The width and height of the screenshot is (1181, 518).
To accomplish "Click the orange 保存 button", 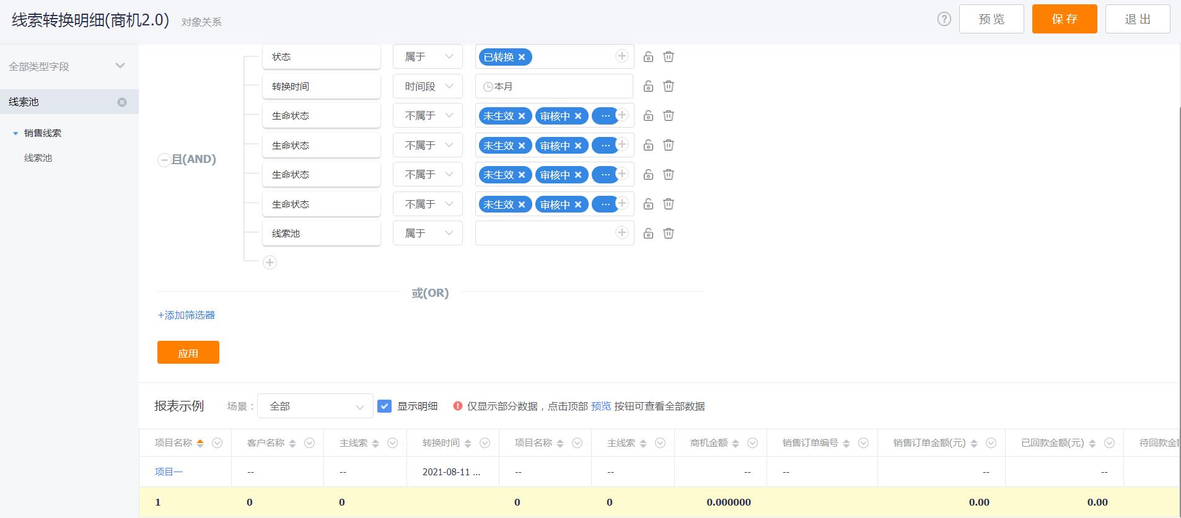I will (1065, 19).
